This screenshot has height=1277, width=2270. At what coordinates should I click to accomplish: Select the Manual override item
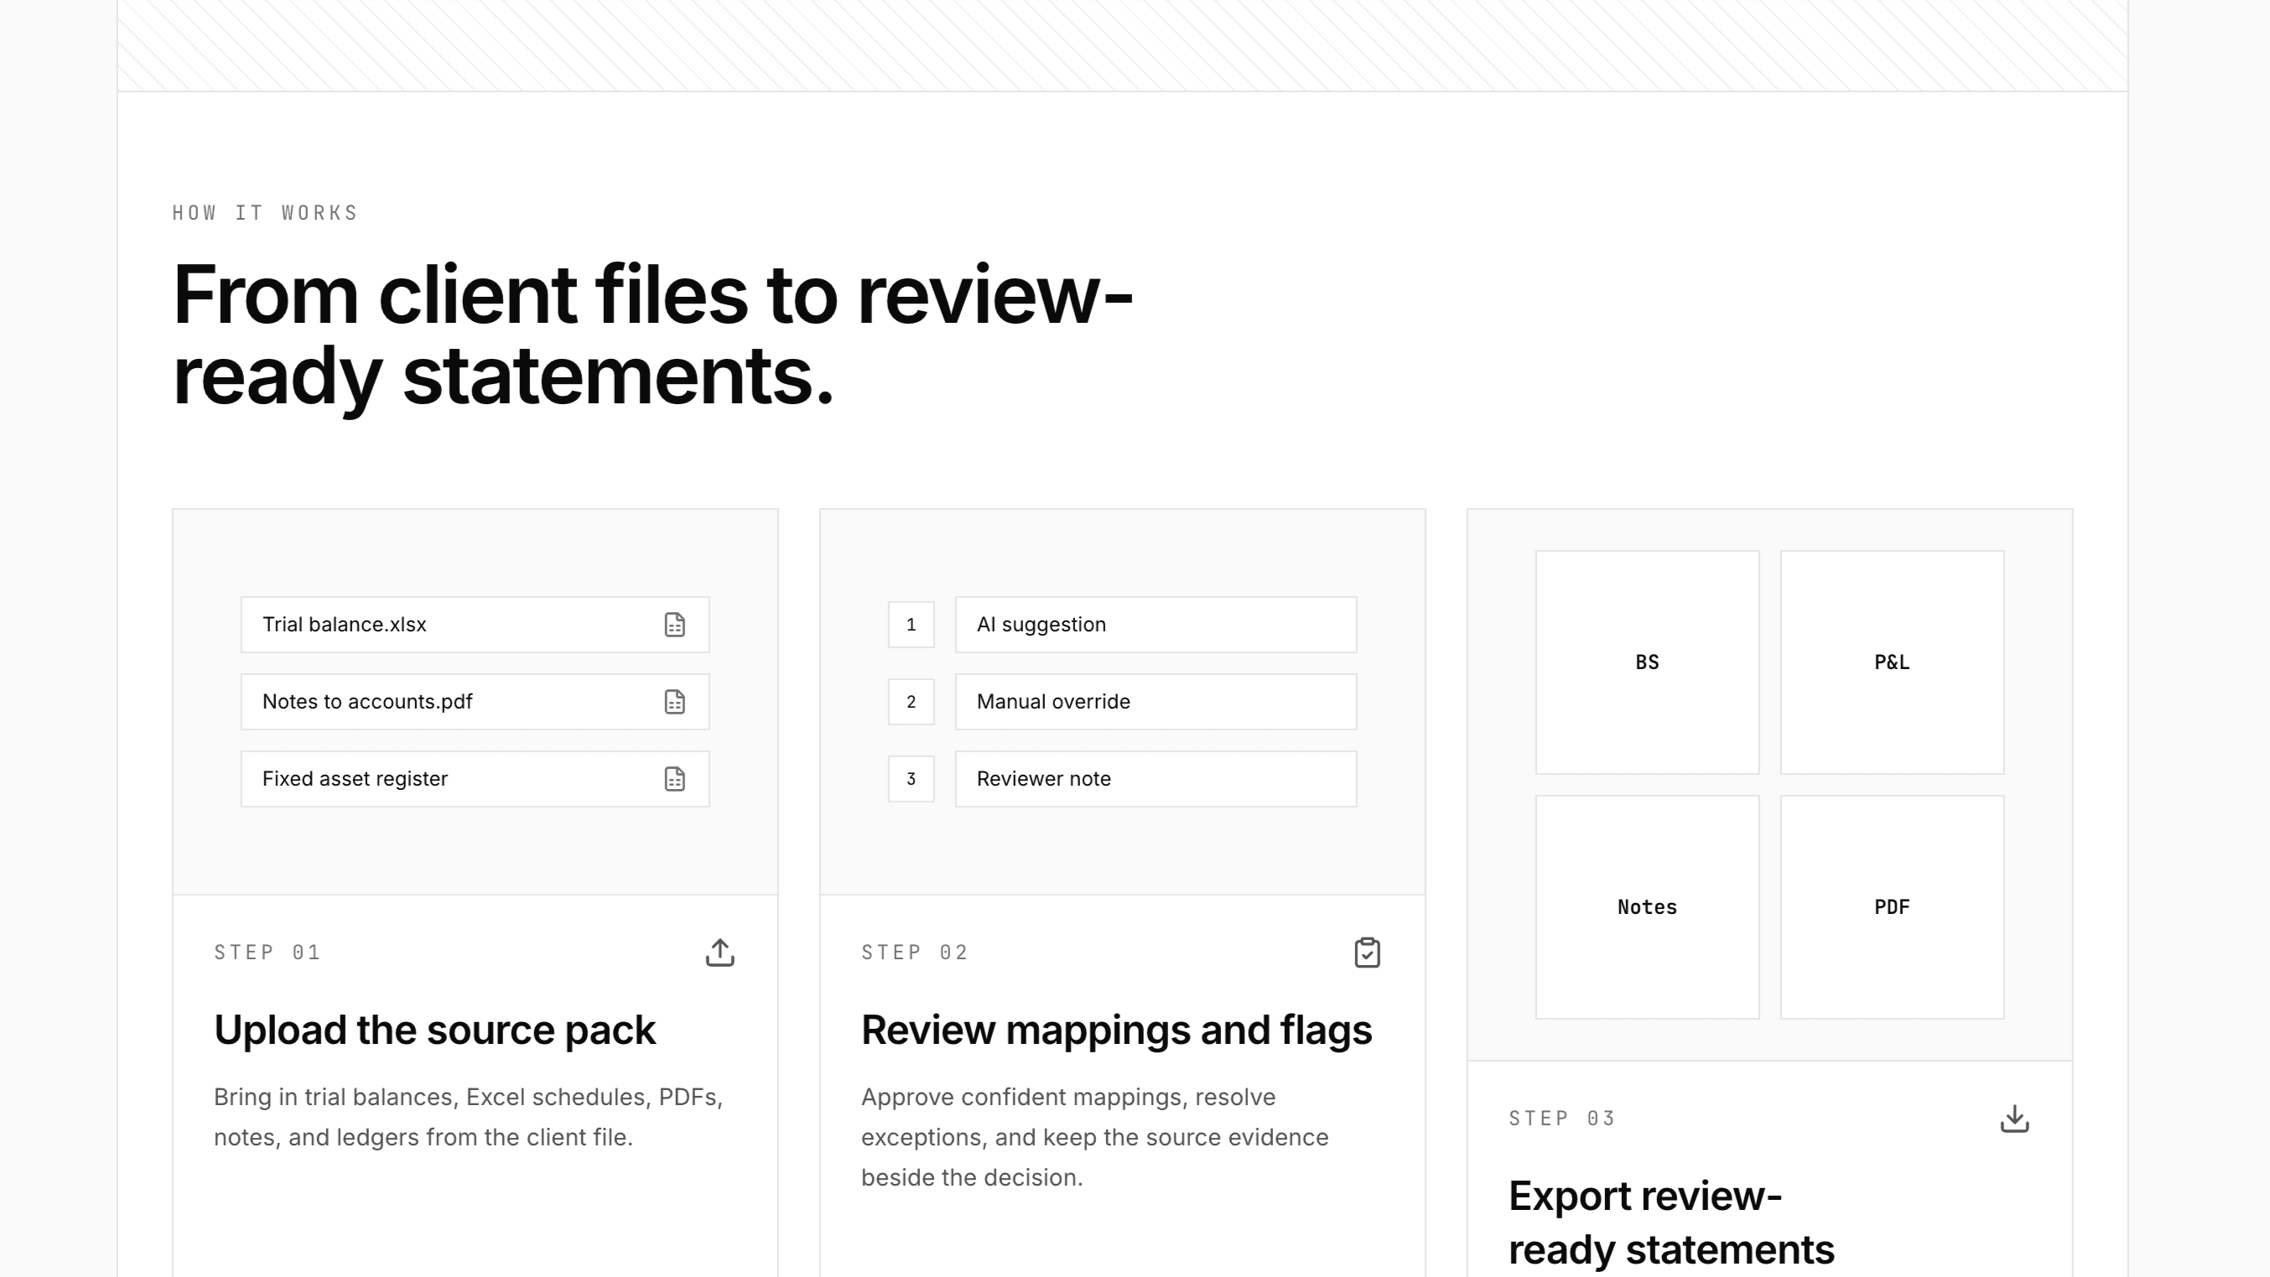pyautogui.click(x=1156, y=702)
